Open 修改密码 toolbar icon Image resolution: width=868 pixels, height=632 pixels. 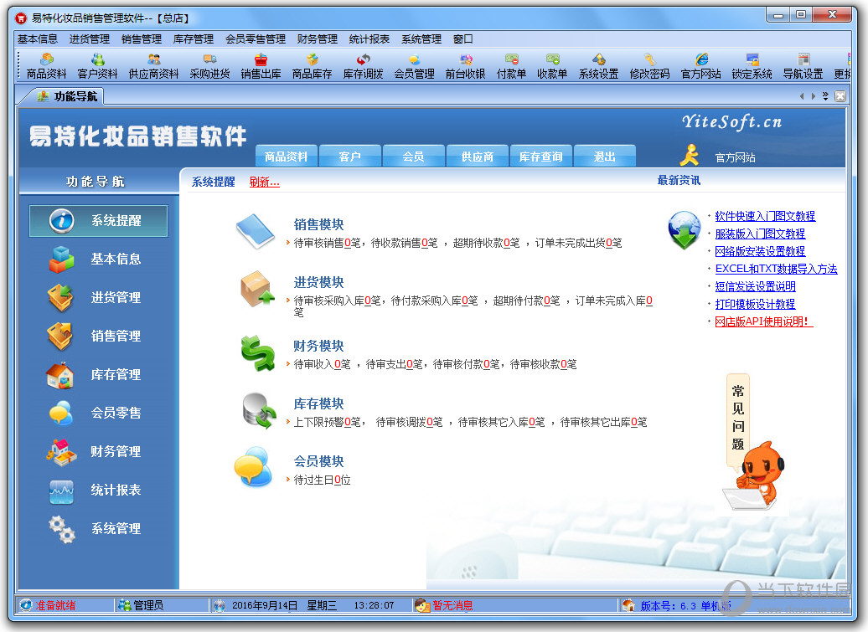(x=650, y=66)
